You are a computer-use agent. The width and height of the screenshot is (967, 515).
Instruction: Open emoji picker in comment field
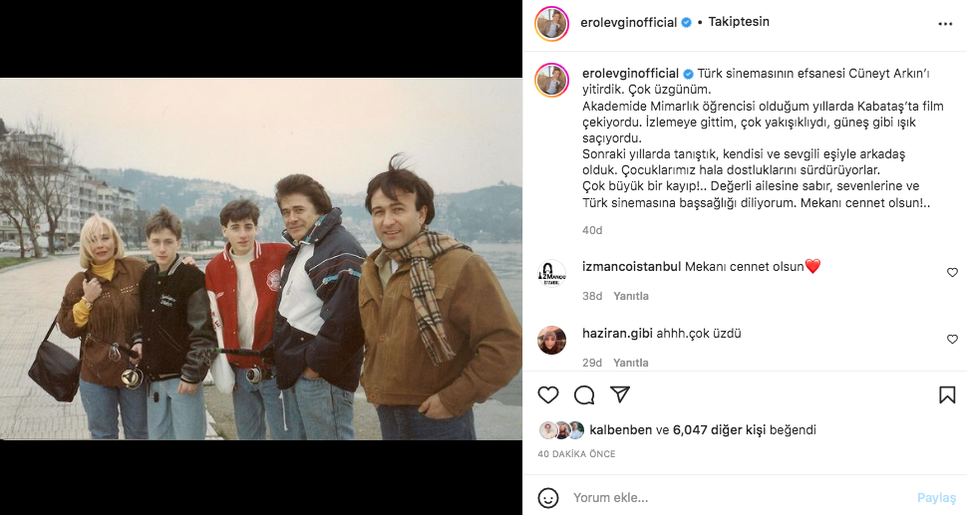point(548,497)
